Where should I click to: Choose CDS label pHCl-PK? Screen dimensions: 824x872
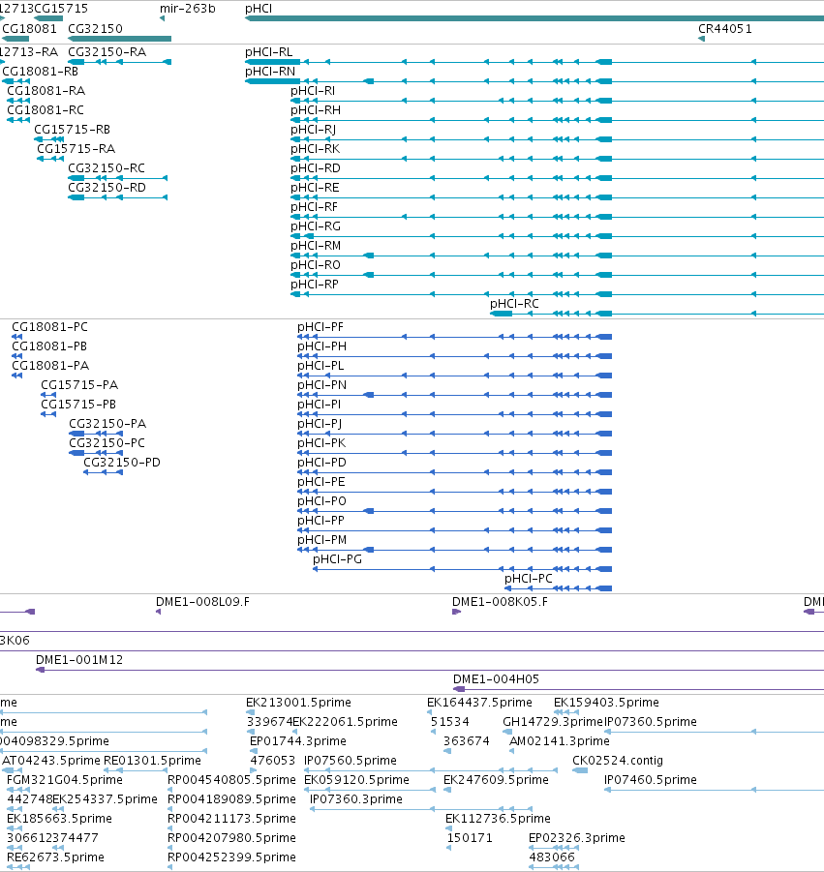coord(321,444)
